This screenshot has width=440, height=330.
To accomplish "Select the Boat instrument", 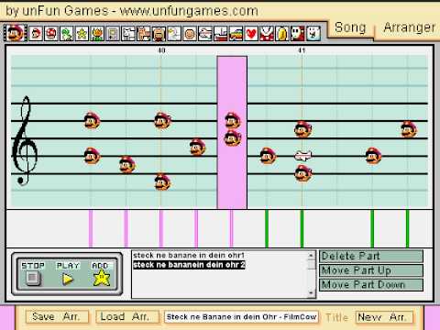I will pyautogui.click(x=221, y=34).
